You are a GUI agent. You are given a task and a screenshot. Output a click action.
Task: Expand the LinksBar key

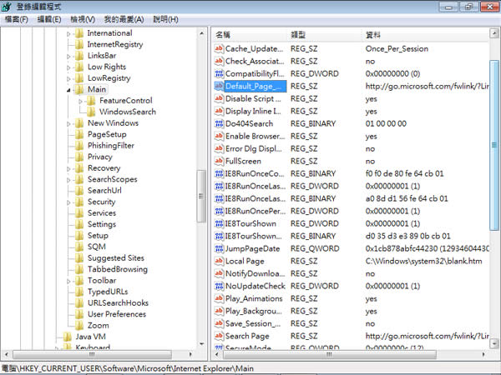pos(68,56)
